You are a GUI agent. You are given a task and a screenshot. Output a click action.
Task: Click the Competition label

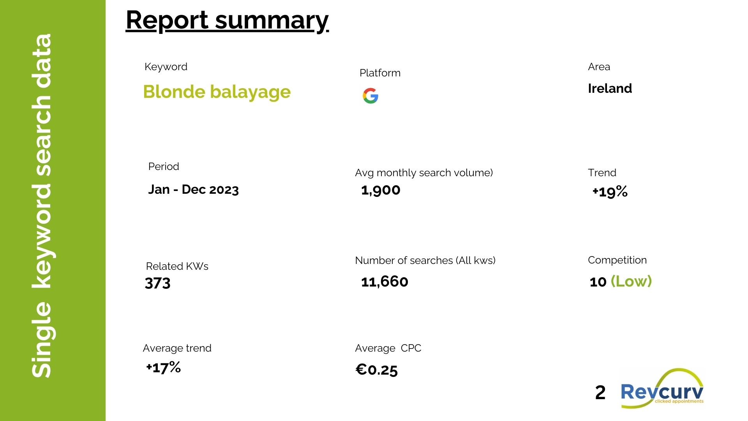(x=617, y=260)
